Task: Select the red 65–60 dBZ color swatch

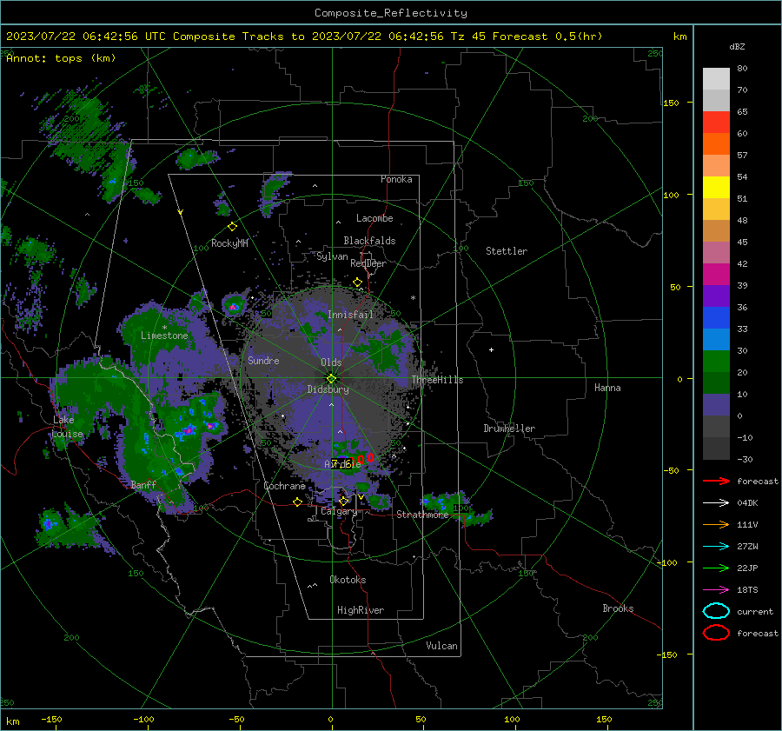Action: point(716,123)
